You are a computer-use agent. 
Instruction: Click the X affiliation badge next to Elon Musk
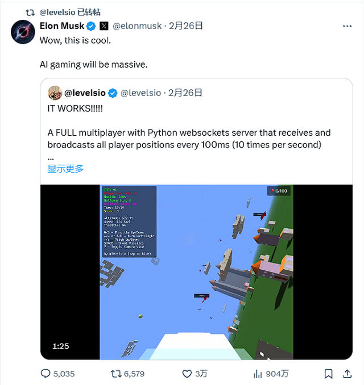coord(104,26)
